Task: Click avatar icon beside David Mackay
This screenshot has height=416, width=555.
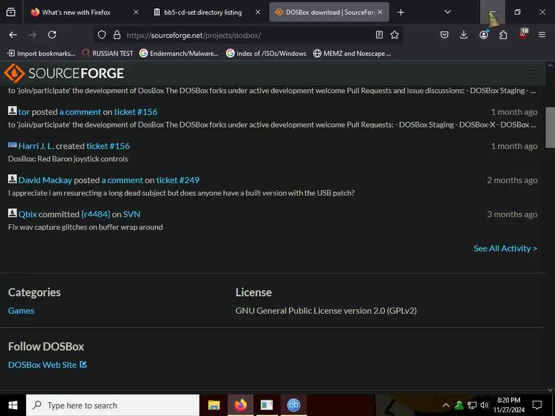Action: tap(12, 179)
